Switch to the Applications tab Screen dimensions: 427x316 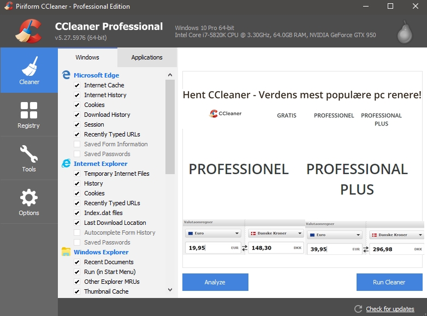click(147, 57)
